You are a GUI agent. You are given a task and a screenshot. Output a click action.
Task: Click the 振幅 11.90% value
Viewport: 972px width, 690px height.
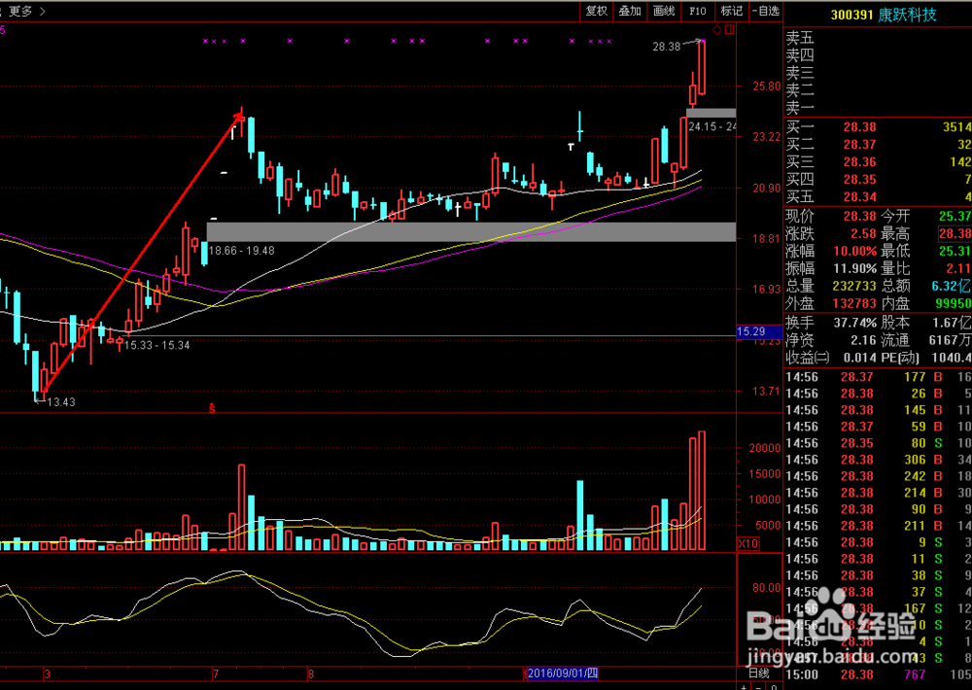(854, 268)
